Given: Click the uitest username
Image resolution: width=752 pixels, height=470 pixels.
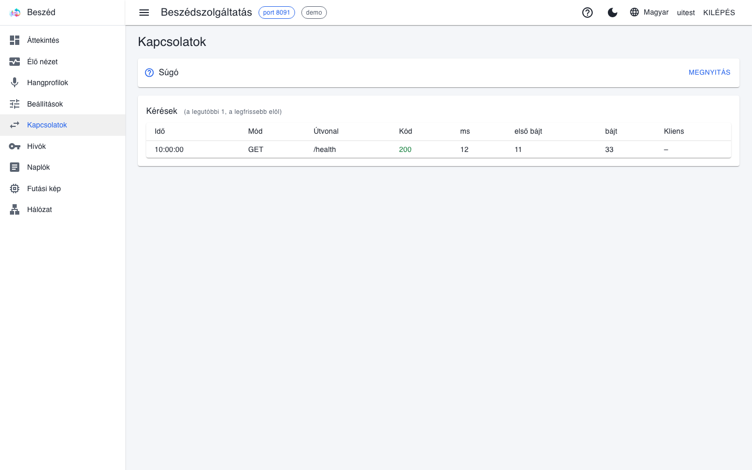Looking at the screenshot, I should click(686, 13).
